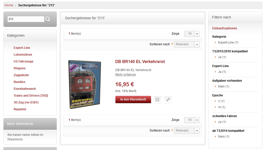Click bottom ascending sort arrow

[x=172, y=131]
